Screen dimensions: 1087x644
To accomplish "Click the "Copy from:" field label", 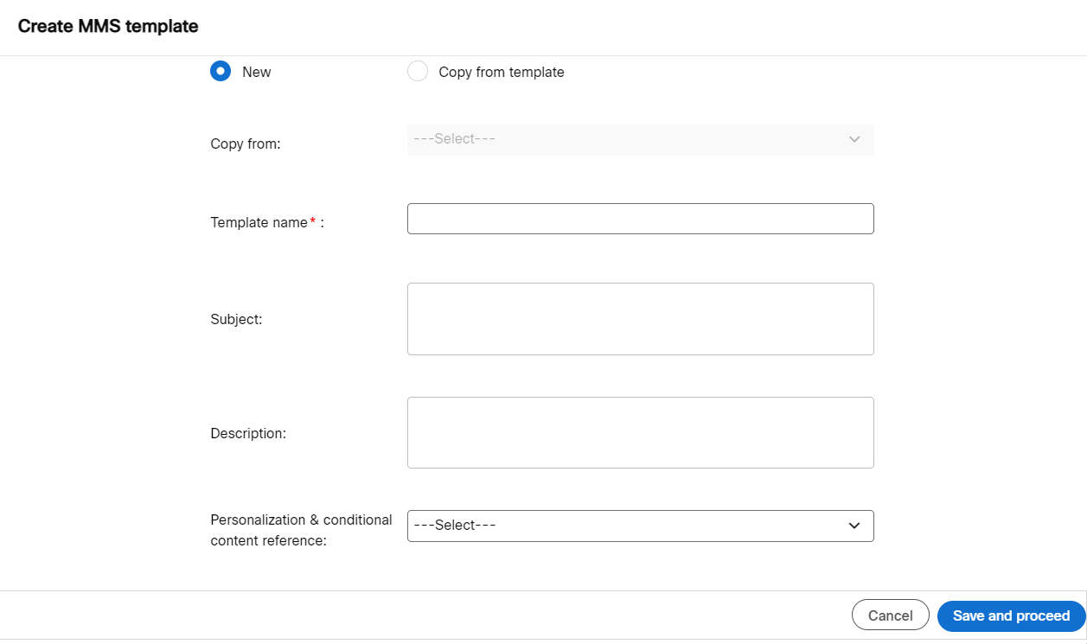I will coord(246,143).
